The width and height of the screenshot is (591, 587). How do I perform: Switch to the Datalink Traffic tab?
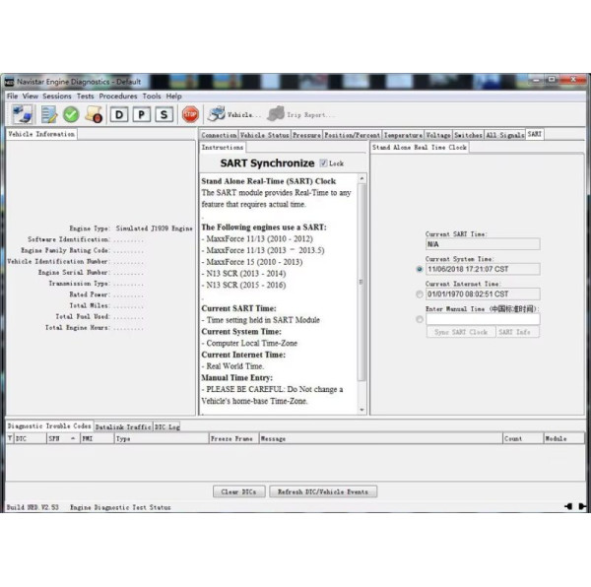pyautogui.click(x=123, y=426)
